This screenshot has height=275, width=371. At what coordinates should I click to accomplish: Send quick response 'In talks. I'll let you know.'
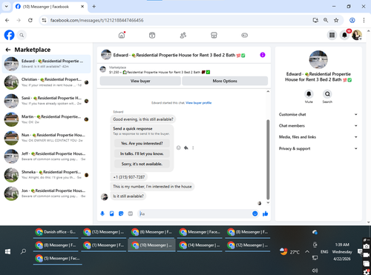[x=142, y=153]
